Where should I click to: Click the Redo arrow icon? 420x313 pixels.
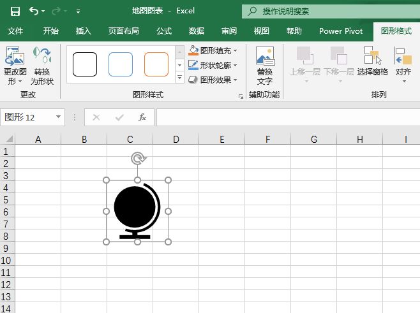(56, 11)
